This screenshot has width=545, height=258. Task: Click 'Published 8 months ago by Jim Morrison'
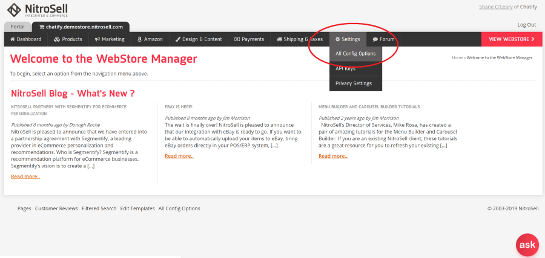tap(207, 118)
